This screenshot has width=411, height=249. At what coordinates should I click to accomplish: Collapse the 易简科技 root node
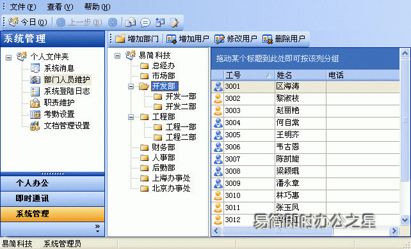117,56
